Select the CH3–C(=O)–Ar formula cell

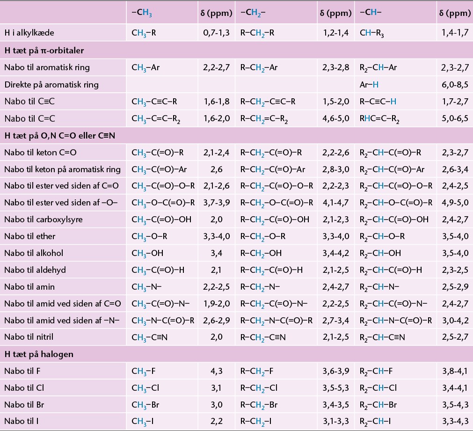(159, 169)
